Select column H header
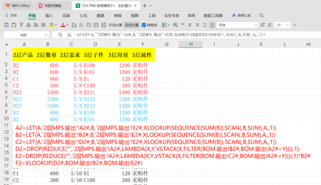This screenshot has height=185, width=321. coord(191,44)
